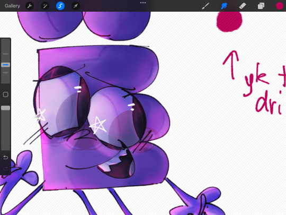Activate the Transform arrow tool

pyautogui.click(x=76, y=6)
